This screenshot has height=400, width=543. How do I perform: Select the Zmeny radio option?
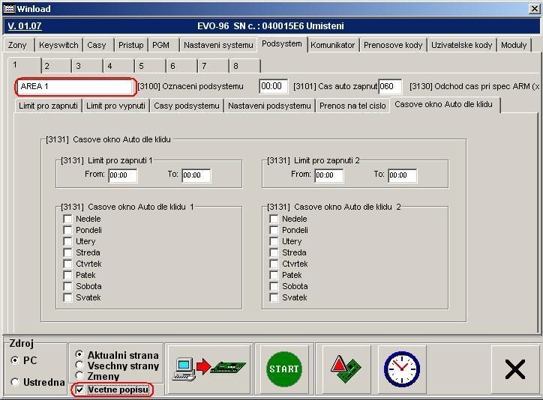80,376
